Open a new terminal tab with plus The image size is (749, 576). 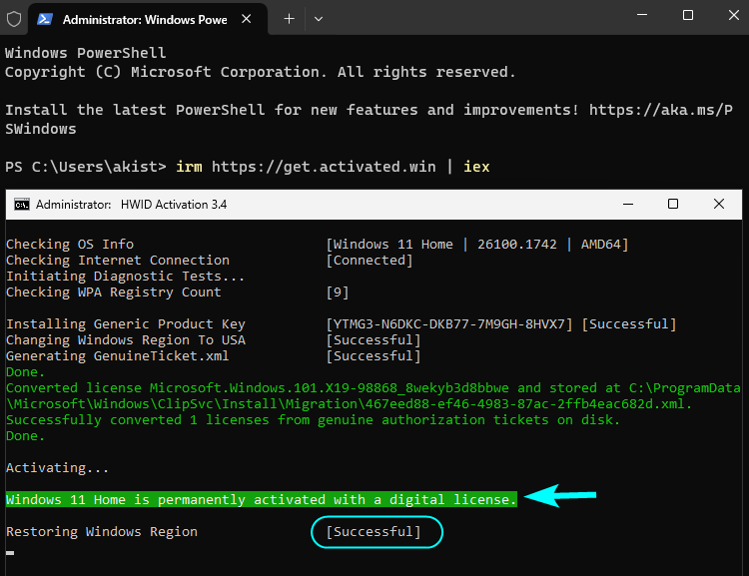click(x=289, y=19)
